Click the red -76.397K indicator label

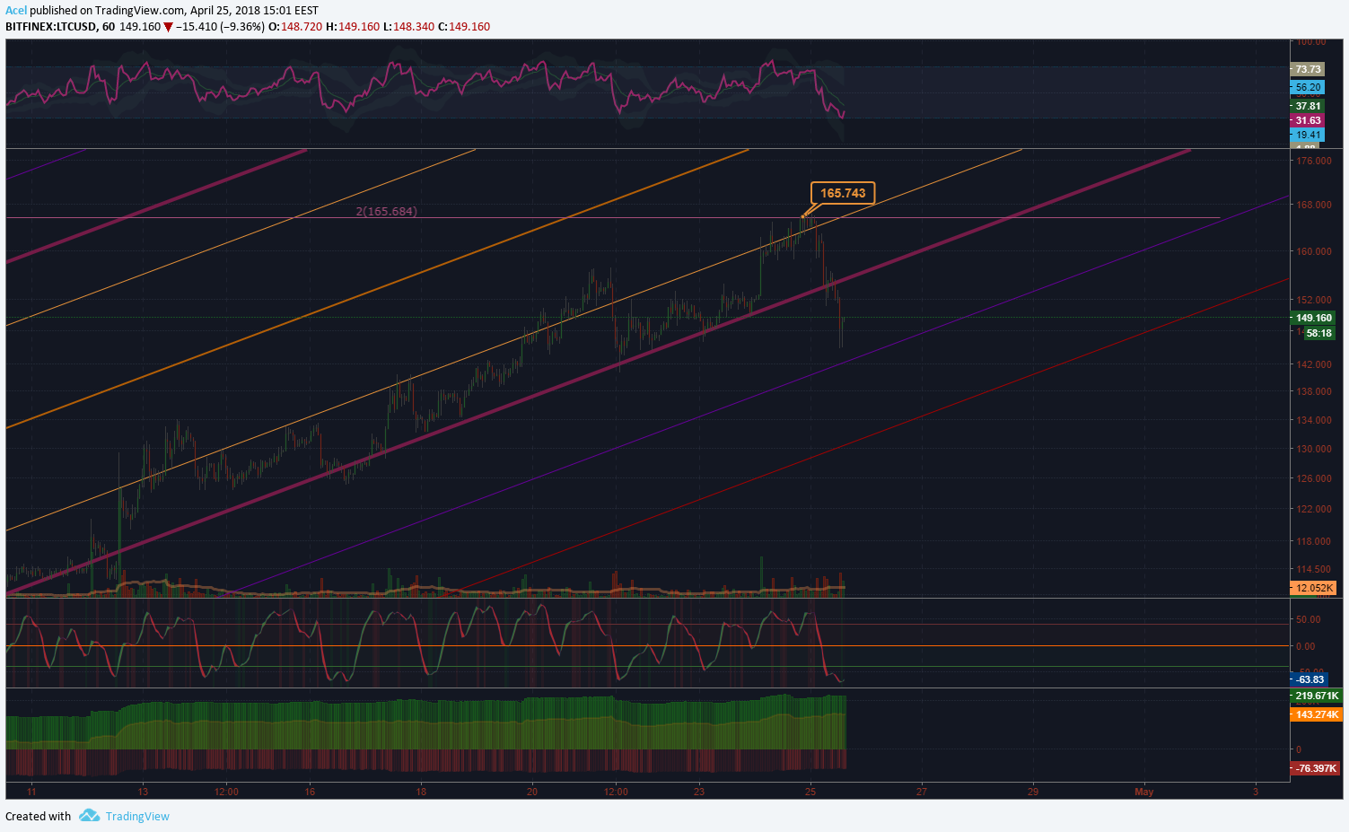pos(1317,768)
